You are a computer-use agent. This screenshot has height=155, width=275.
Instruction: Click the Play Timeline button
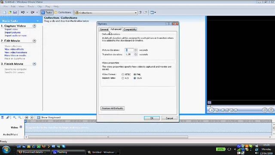coord(32,118)
